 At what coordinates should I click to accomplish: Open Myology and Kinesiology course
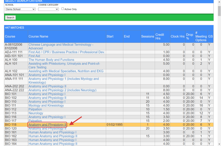coord(46,105)
